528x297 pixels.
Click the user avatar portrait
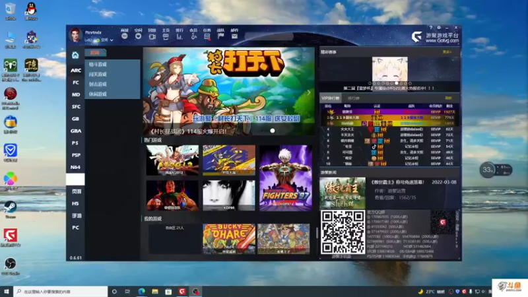(x=75, y=36)
